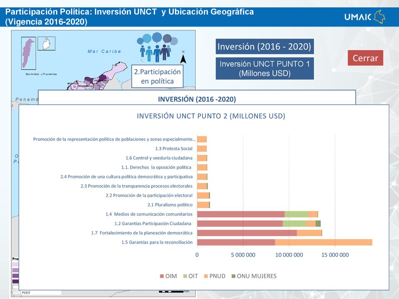Click the chart title 'INVERSIÓN UNCT PUNTO 2 (MILLONES USD)'
Viewport: 399px width, 299px height.
pos(211,116)
